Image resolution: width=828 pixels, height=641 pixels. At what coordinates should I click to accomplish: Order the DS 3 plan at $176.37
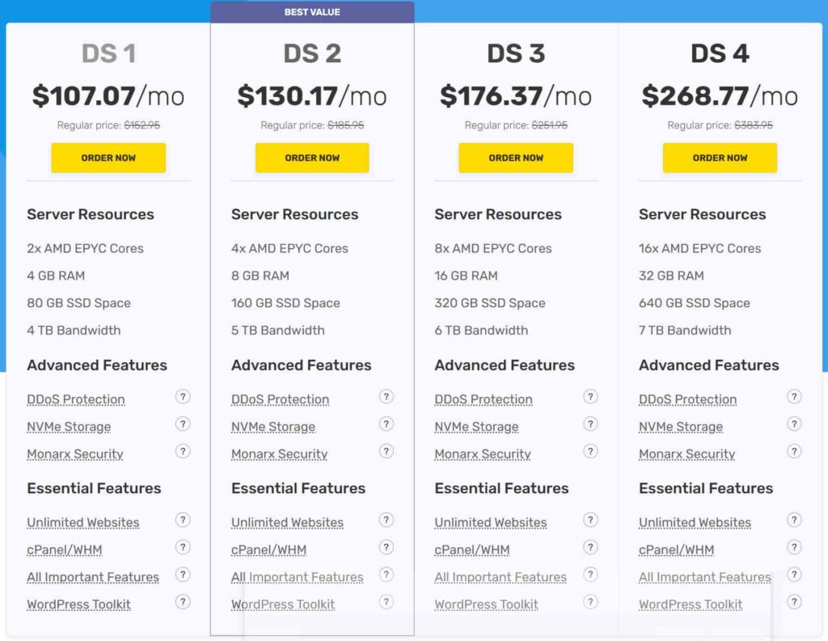(x=516, y=158)
